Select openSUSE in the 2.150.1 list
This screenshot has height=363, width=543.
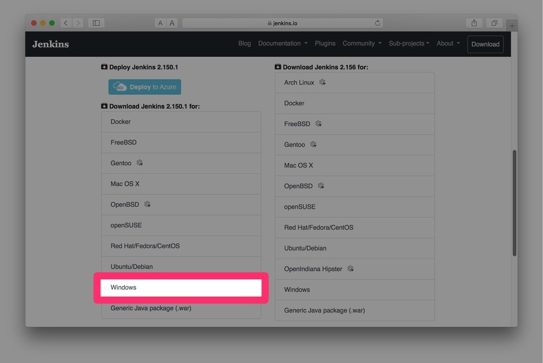pyautogui.click(x=181, y=226)
